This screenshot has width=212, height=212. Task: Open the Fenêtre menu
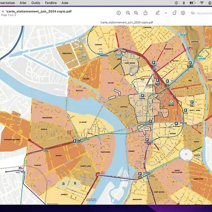coord(51,3)
